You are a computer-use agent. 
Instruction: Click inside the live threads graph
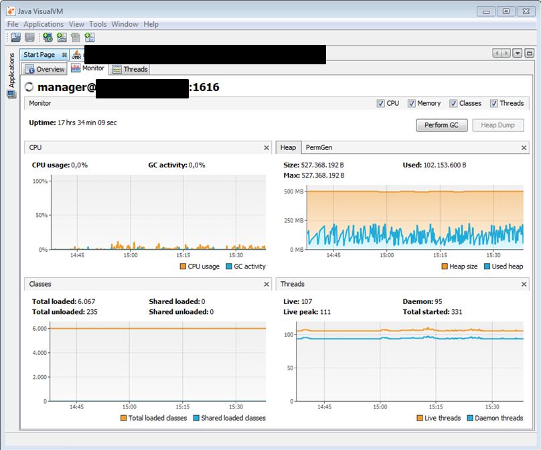[410, 362]
